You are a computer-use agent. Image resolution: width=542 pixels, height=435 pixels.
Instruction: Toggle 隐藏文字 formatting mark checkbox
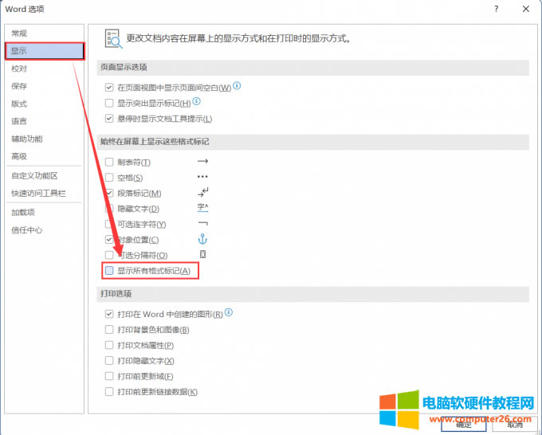(110, 209)
